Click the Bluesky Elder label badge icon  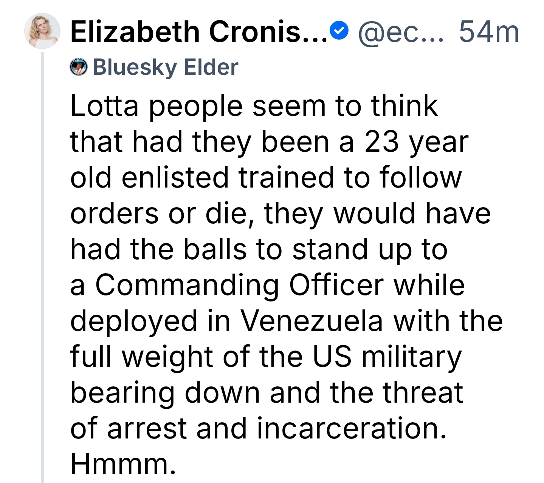[79, 68]
